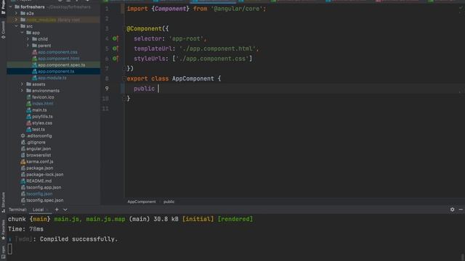The image size is (465, 261).
Task: Click public in editor breadcrumbs
Action: click(169, 202)
